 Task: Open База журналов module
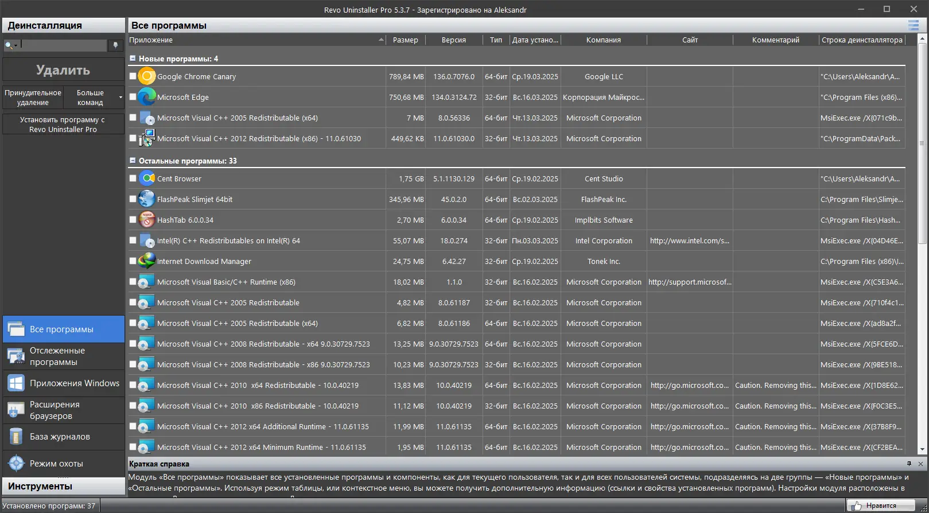(x=64, y=437)
